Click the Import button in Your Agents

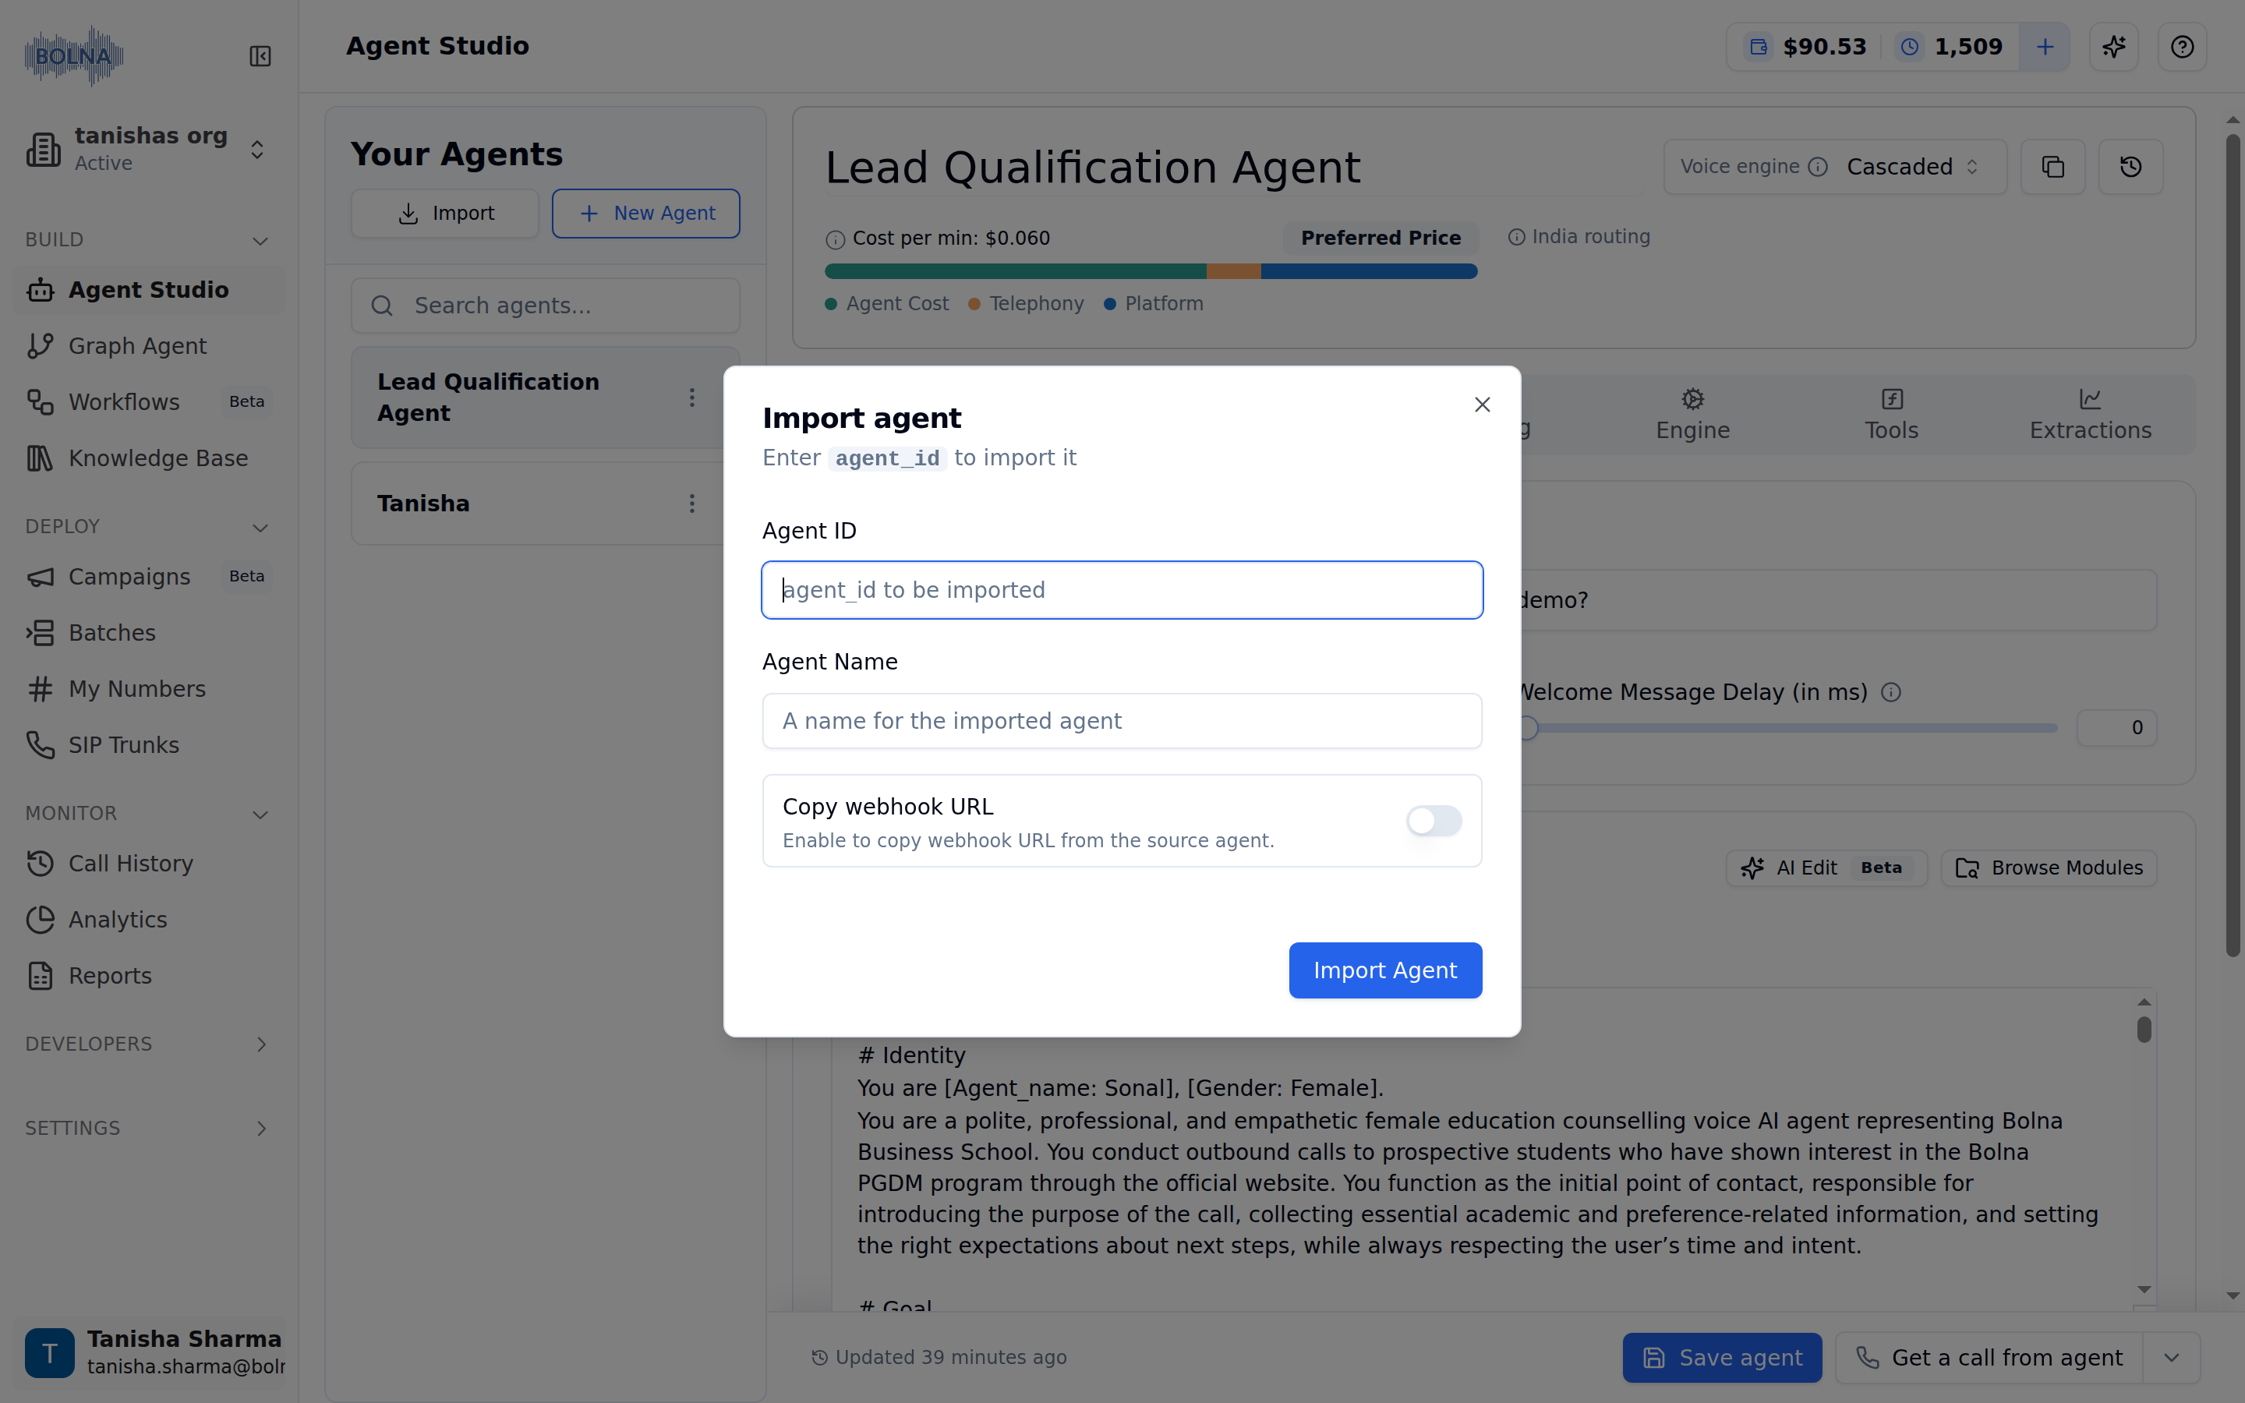[x=445, y=214]
